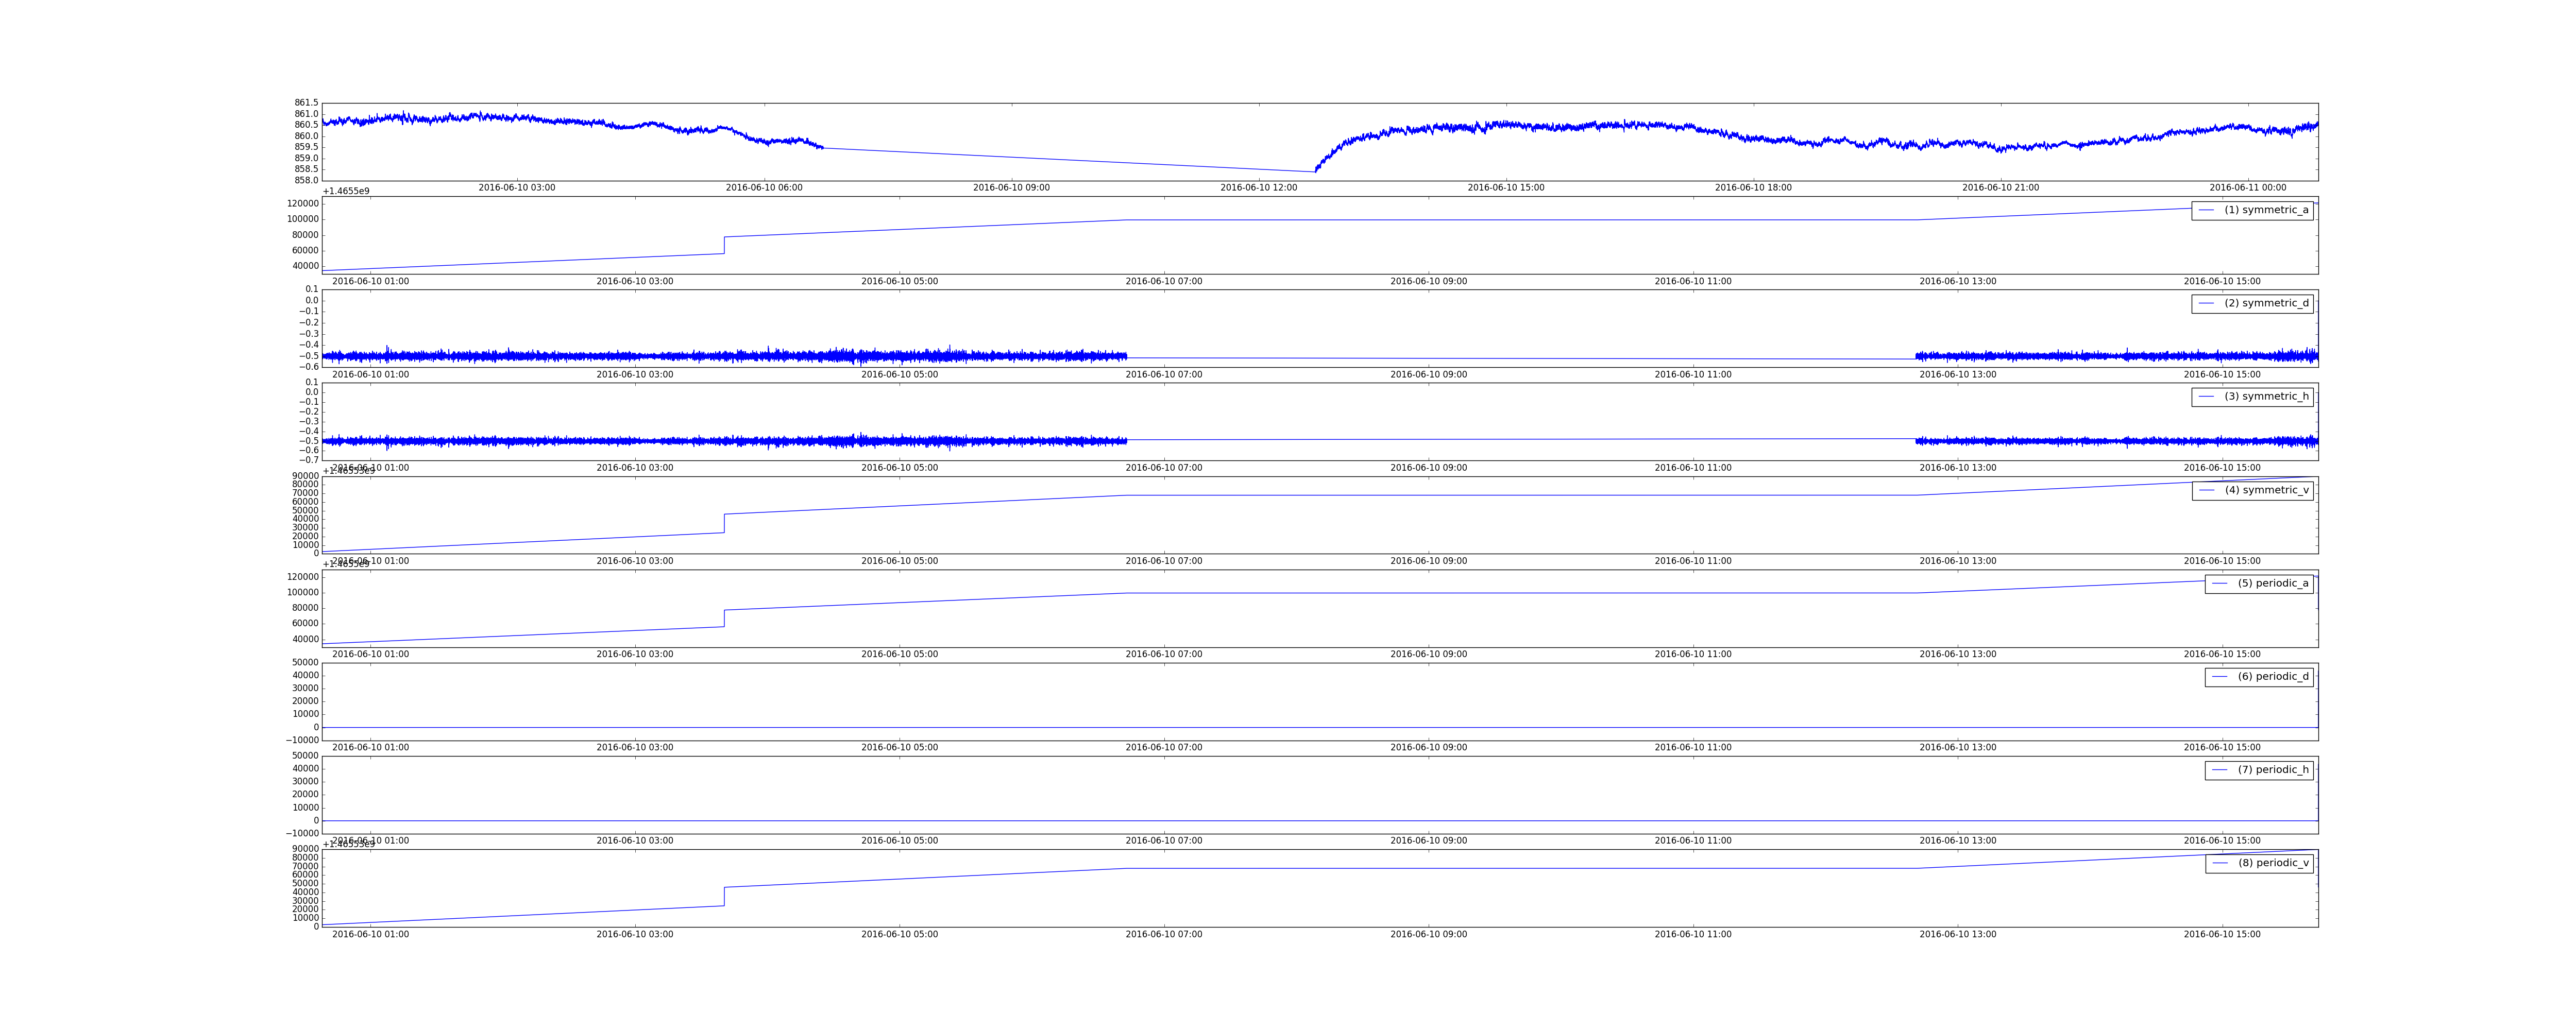Click 03:00 tick label below periodic_d plot
The height and width of the screenshot is (1030, 2576).
(x=635, y=748)
